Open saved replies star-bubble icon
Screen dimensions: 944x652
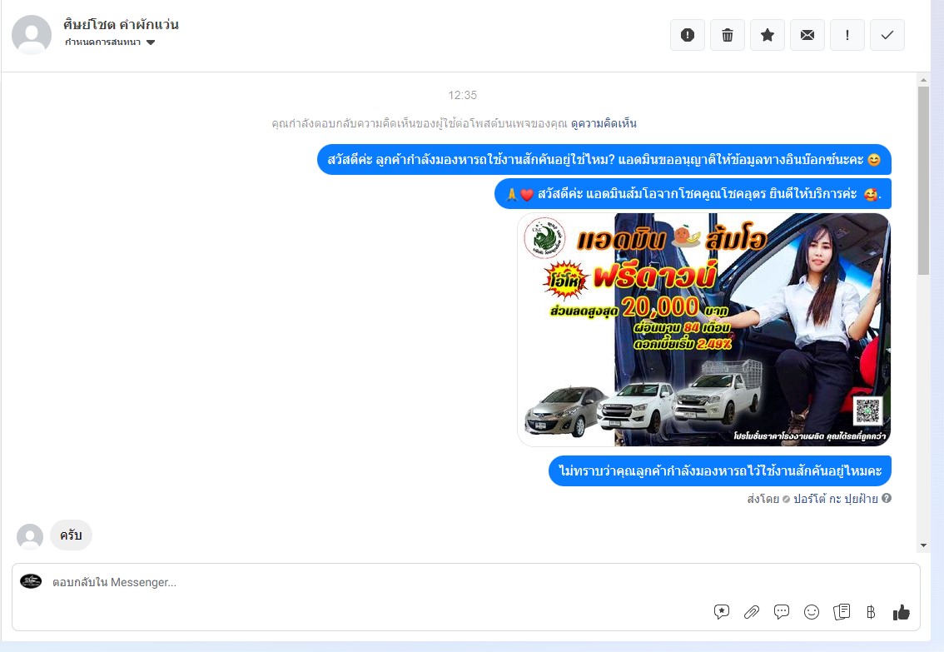tap(721, 612)
